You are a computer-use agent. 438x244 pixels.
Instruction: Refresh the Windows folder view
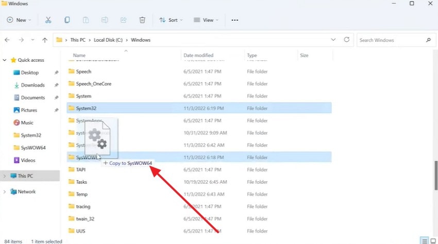click(347, 40)
